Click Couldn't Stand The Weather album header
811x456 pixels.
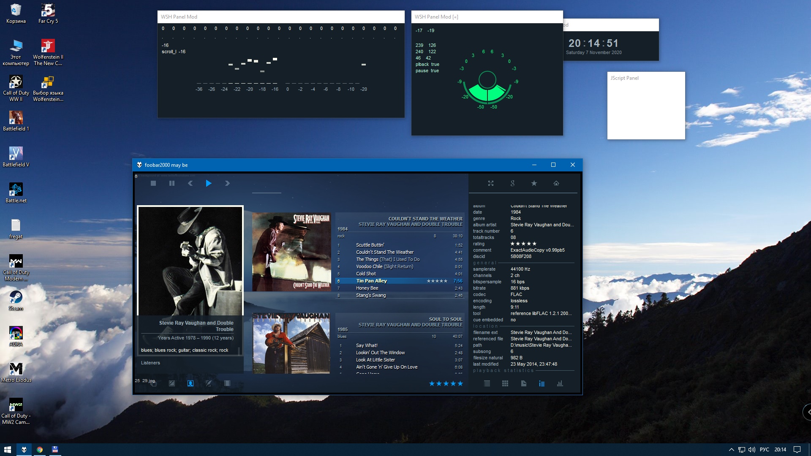coord(425,219)
